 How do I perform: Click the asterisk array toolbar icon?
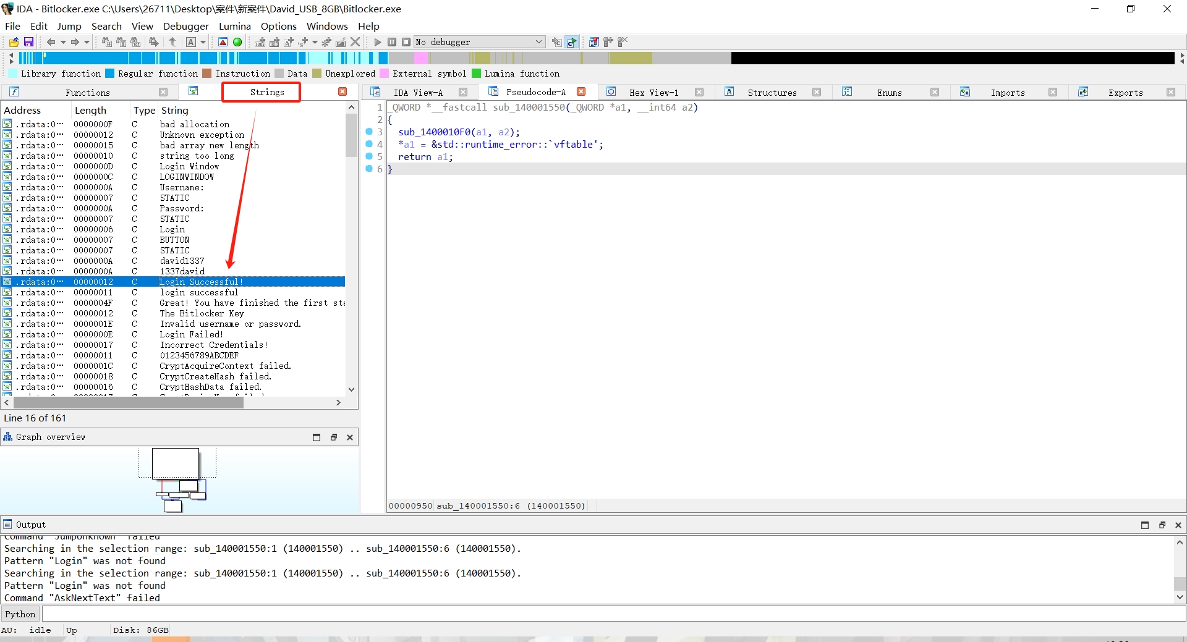click(x=326, y=42)
